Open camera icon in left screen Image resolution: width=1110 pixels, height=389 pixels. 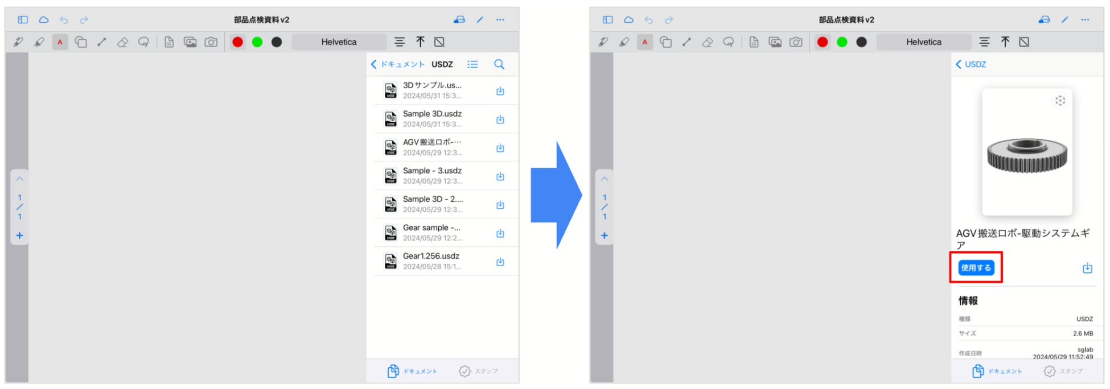pyautogui.click(x=211, y=42)
